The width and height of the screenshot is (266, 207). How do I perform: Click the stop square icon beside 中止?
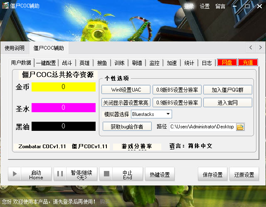click(x=106, y=174)
